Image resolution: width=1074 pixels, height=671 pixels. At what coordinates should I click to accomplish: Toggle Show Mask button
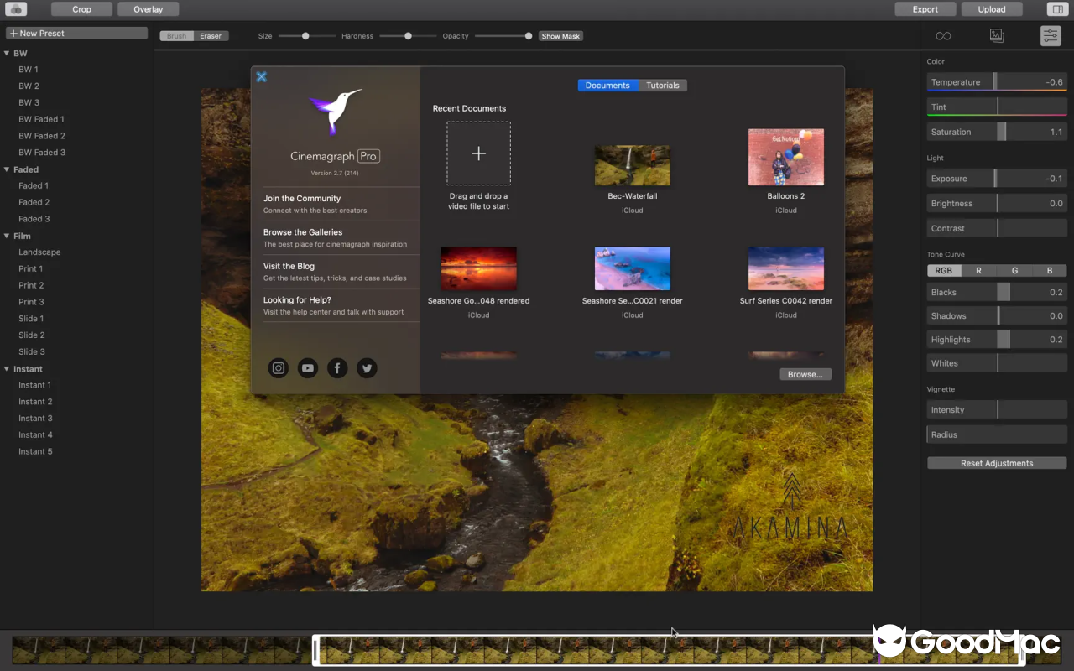[560, 36]
